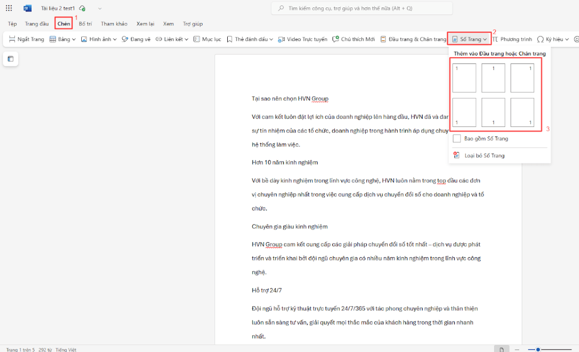Viewport: 579px width, 352px height.
Task: Adjust the zoom slider handle
Action: 538,349
